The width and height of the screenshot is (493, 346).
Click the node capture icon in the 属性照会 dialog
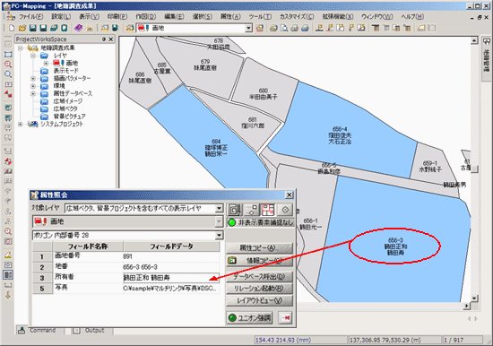pos(251,210)
